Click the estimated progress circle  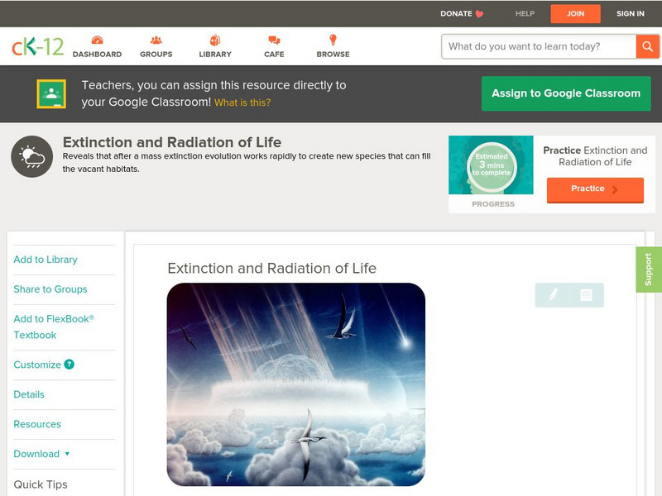point(491,165)
